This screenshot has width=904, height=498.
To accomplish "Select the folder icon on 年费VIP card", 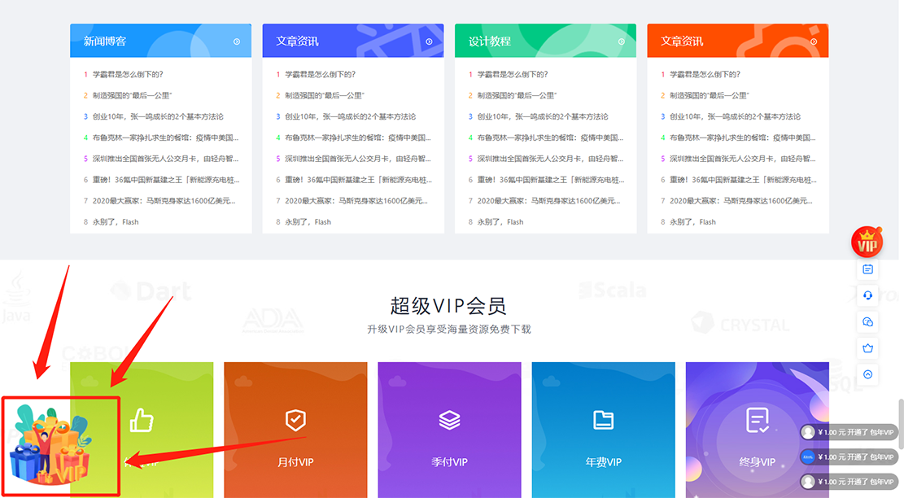I will pos(603,420).
